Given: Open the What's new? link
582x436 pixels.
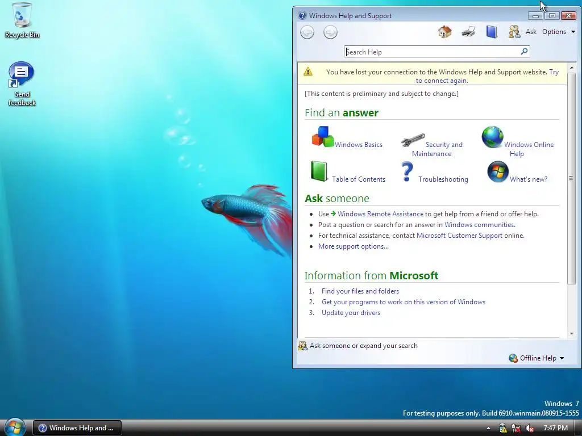Looking at the screenshot, I should 529,179.
